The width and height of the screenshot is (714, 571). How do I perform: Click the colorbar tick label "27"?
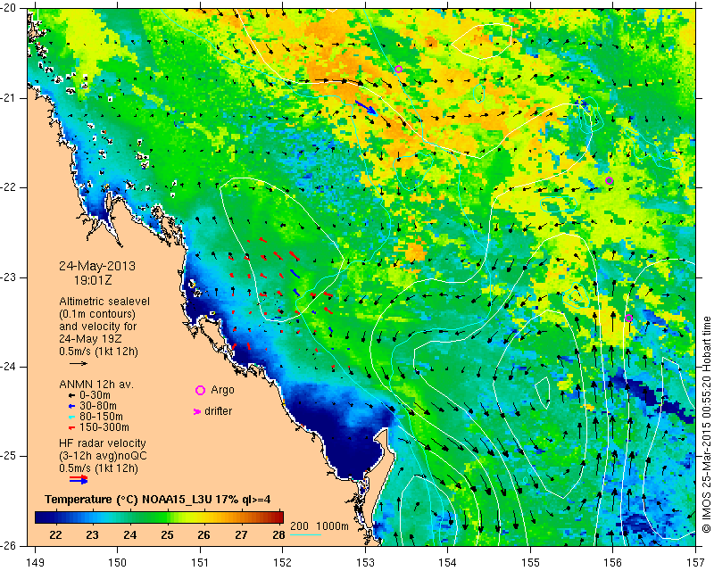[x=241, y=535]
